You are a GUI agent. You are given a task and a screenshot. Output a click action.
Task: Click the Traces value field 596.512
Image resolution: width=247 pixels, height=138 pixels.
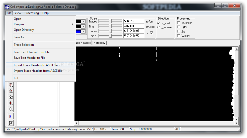point(134,21)
